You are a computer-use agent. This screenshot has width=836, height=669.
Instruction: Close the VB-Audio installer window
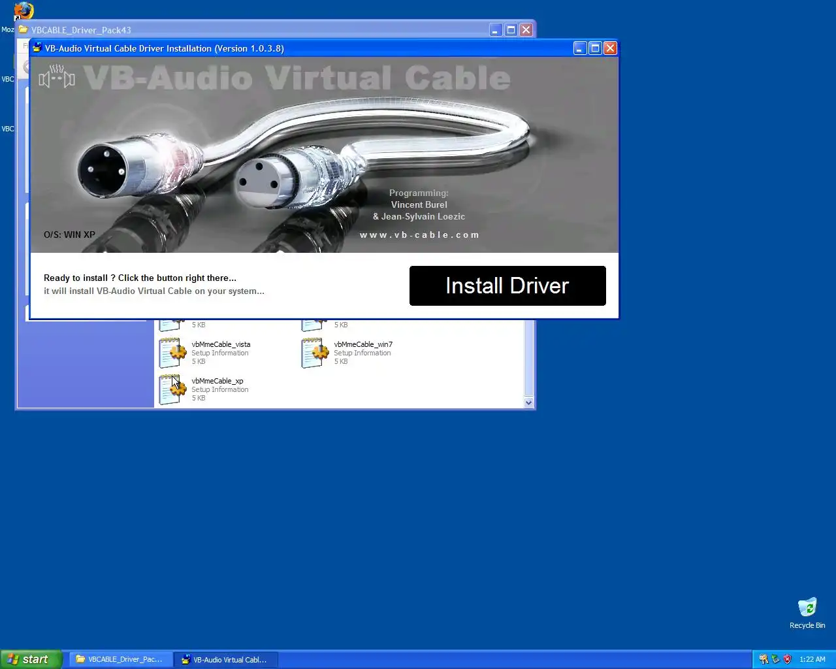[610, 48]
